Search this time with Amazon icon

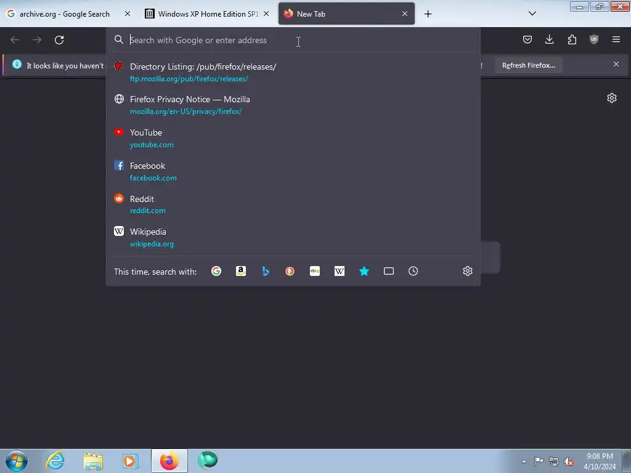(241, 271)
